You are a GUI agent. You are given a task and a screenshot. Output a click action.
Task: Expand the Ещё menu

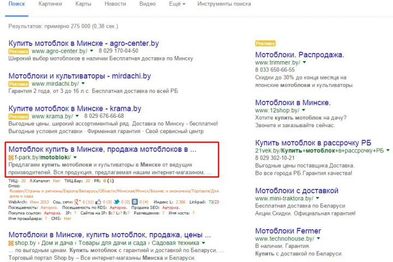pyautogui.click(x=177, y=4)
